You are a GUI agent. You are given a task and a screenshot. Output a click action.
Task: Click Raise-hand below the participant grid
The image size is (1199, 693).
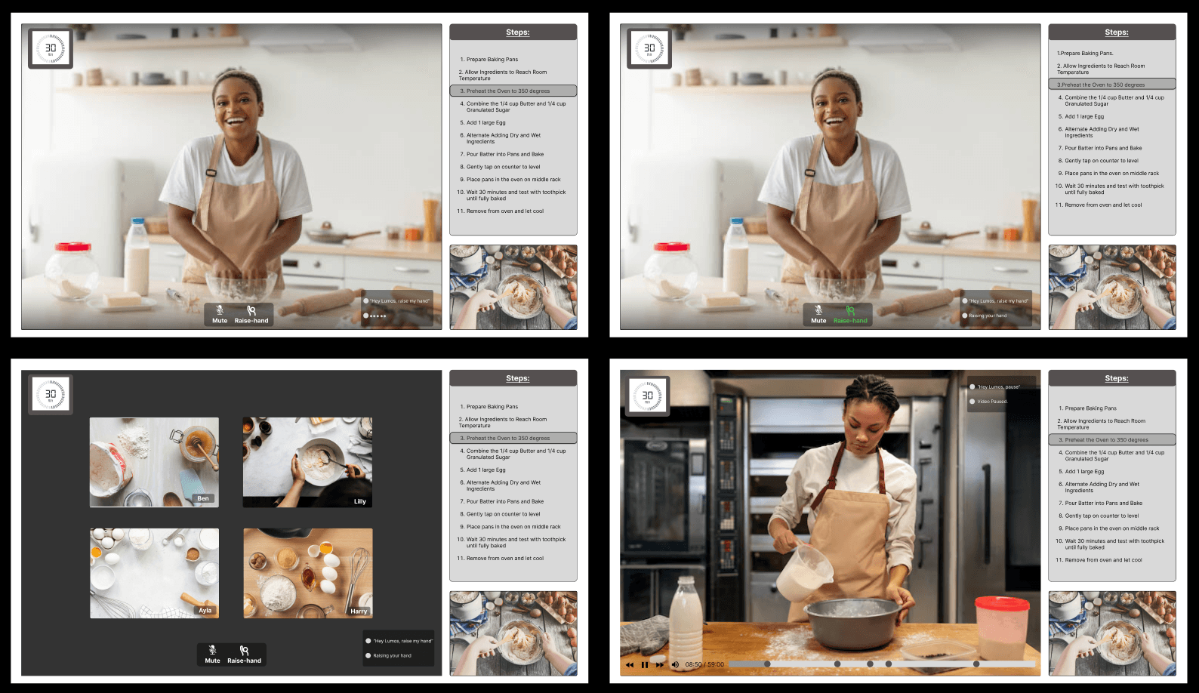244,654
